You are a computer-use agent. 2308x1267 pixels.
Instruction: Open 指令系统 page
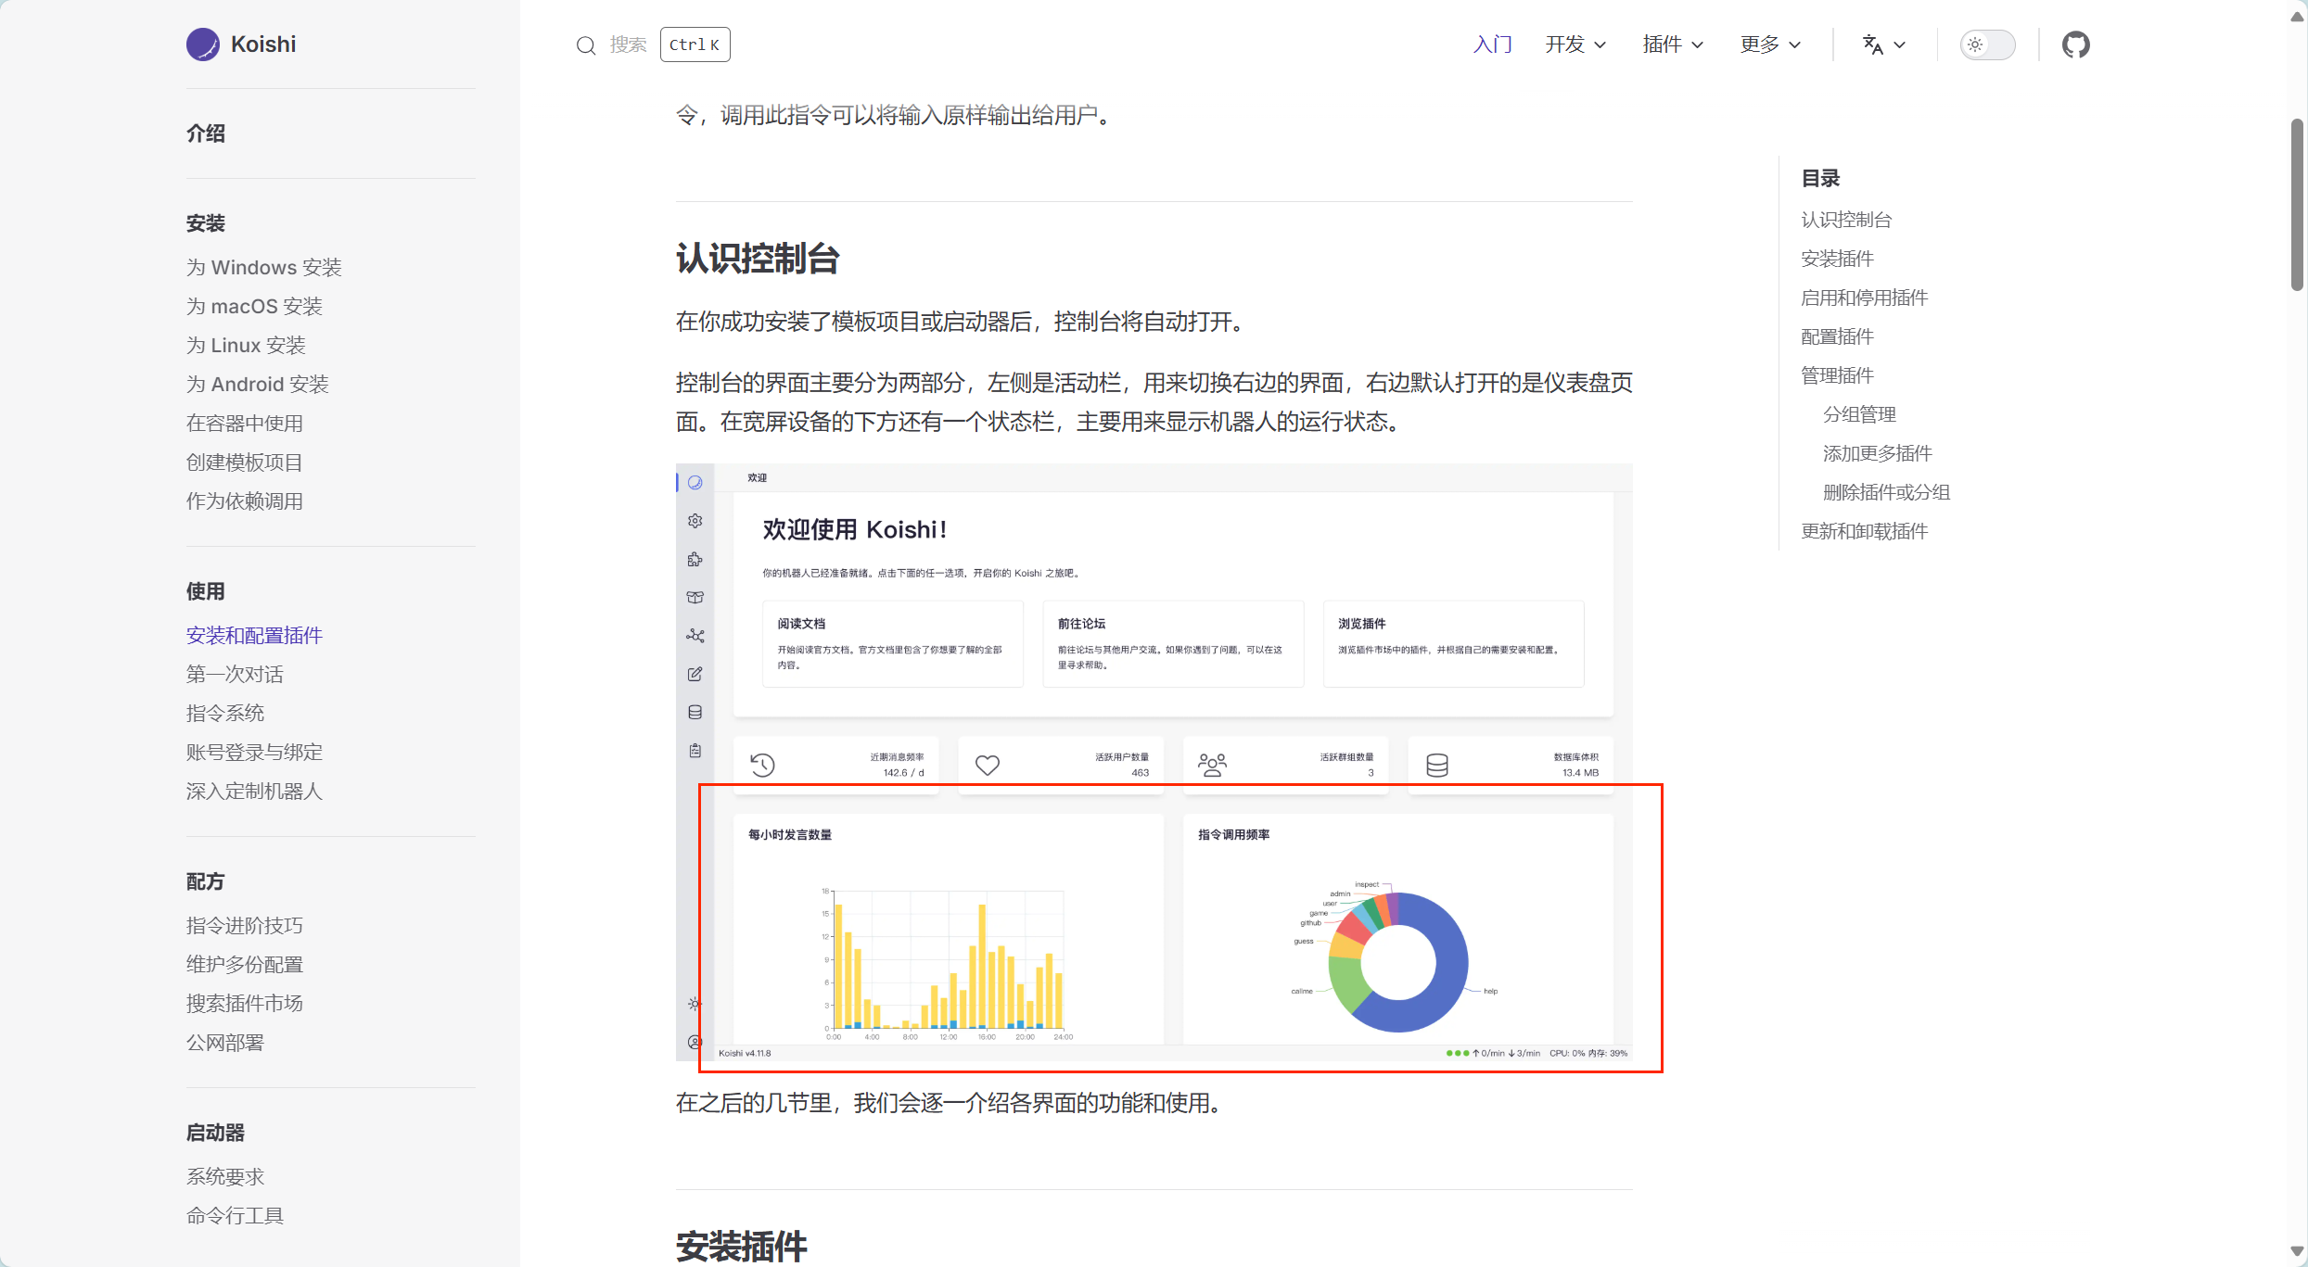point(225,714)
